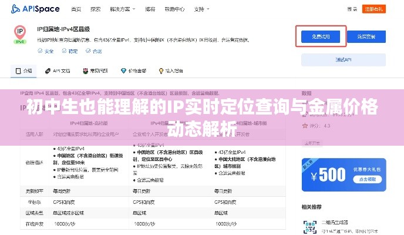Click the 登录 link
The height and width of the screenshot is (235, 404).
pos(352,9)
